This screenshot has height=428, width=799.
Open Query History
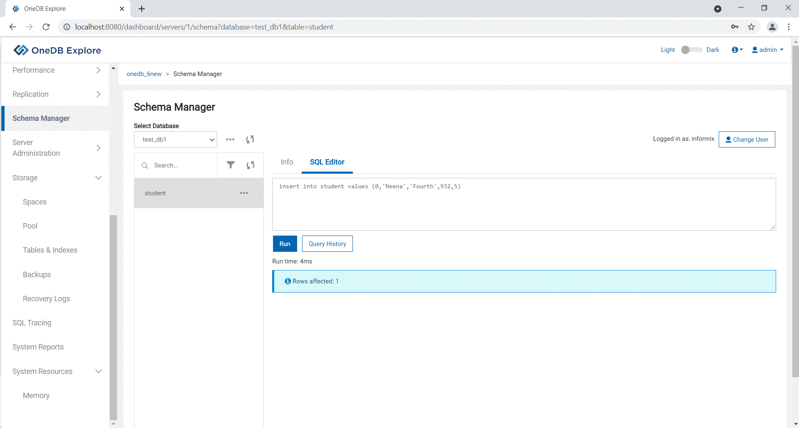click(328, 244)
